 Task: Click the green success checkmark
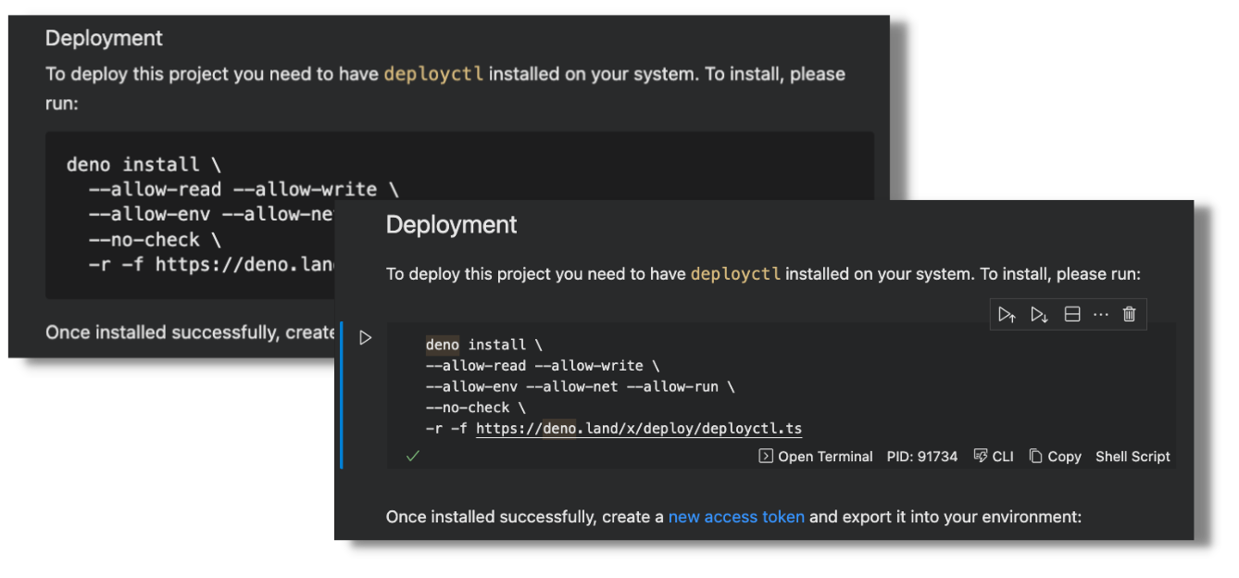(413, 456)
